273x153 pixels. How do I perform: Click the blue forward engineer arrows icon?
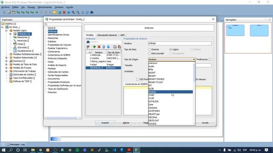click(69, 12)
